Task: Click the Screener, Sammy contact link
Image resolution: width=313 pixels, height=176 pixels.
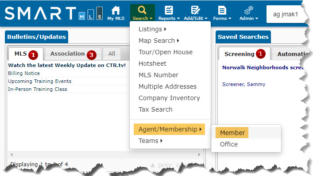Action: click(244, 84)
